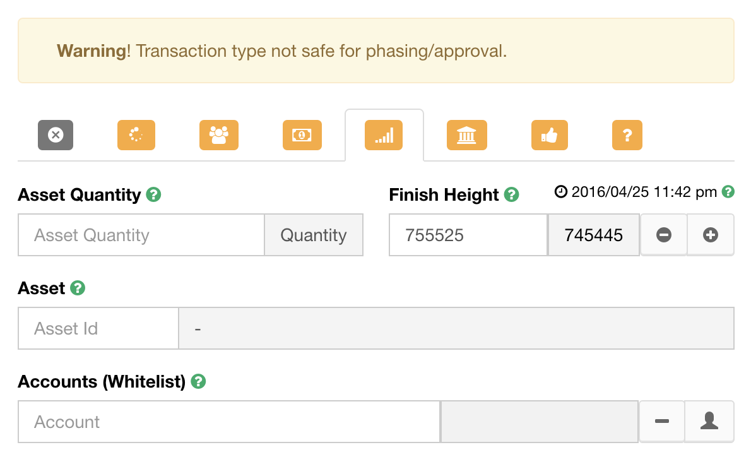Screen dimensions: 751x457
Task: Select the thumbs-up approval tab
Action: pyautogui.click(x=549, y=135)
